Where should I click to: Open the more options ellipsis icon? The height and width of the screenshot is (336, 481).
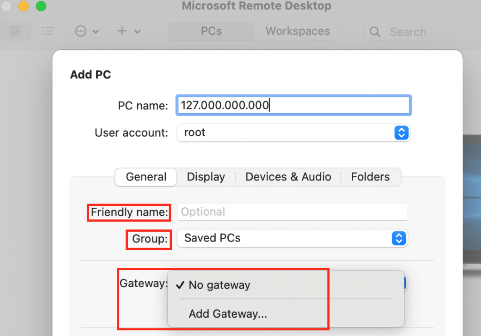pyautogui.click(x=81, y=31)
